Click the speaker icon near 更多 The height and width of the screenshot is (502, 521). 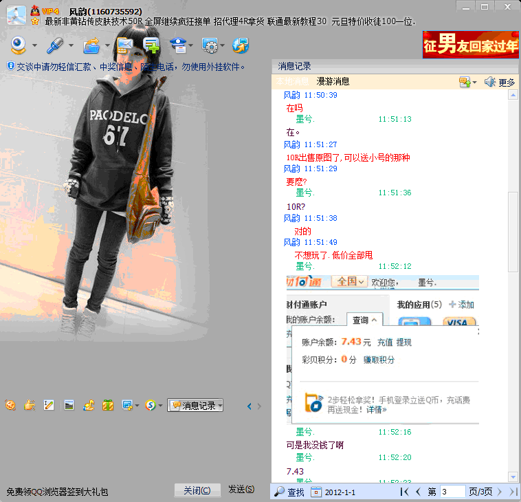[x=490, y=82]
